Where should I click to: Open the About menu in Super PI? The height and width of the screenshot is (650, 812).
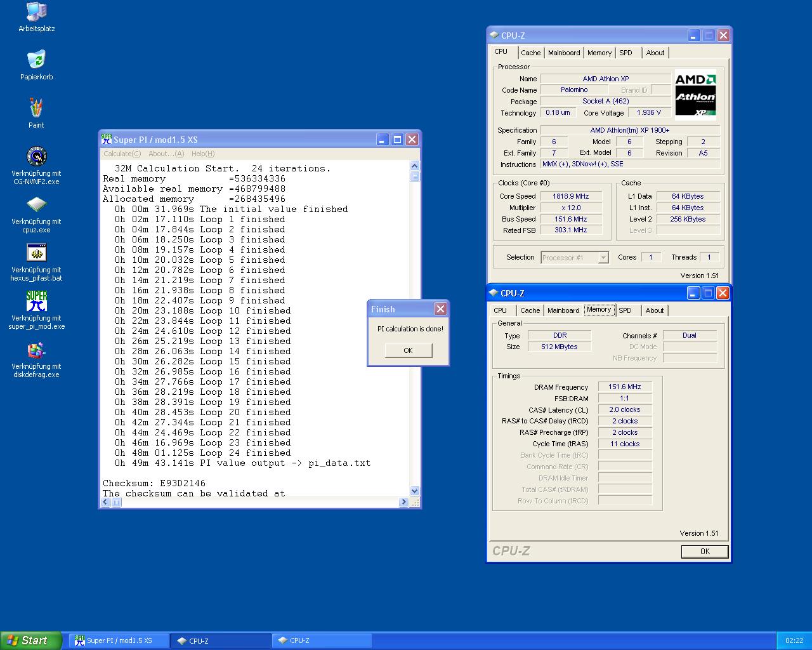pyautogui.click(x=166, y=154)
